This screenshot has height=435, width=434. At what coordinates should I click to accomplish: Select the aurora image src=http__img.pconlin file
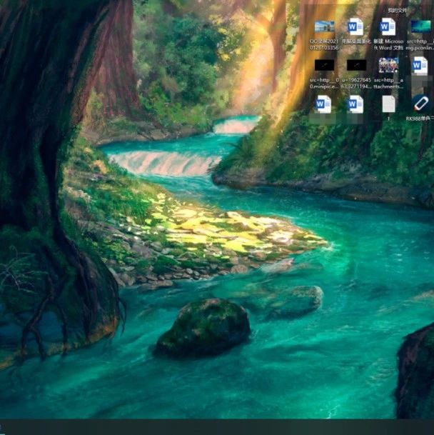point(420,27)
